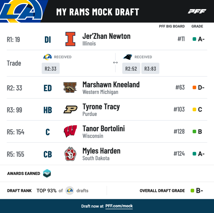Screen dimensions: 214x213
Task: Click the Wisconsin team logo
Action: coord(70,132)
